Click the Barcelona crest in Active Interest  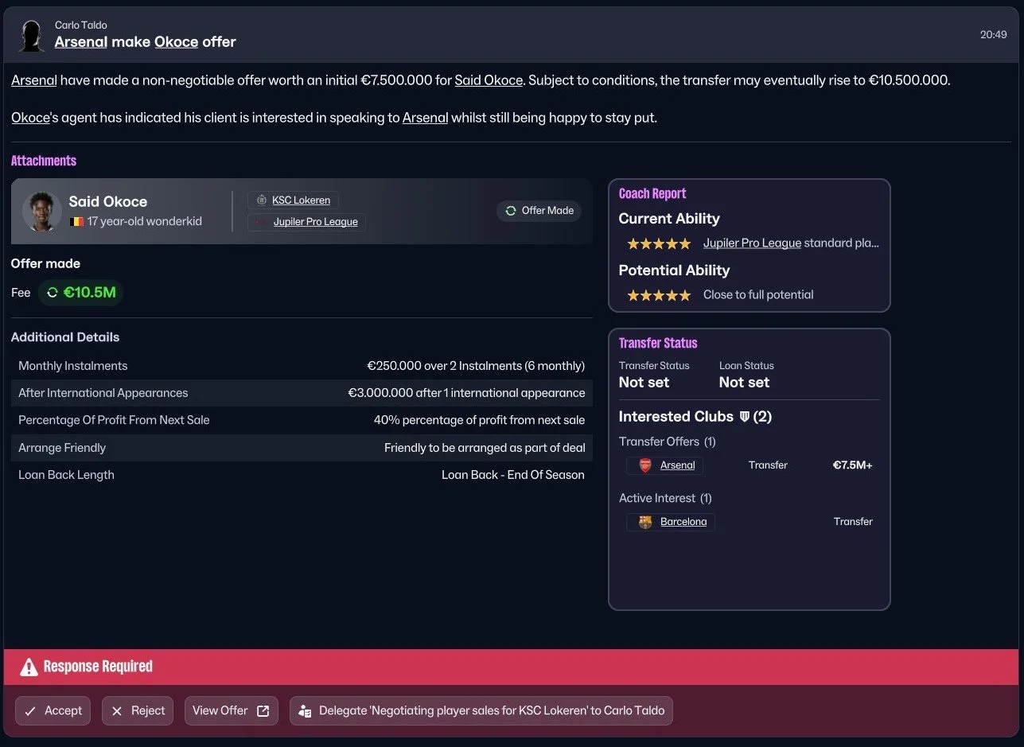tap(645, 523)
